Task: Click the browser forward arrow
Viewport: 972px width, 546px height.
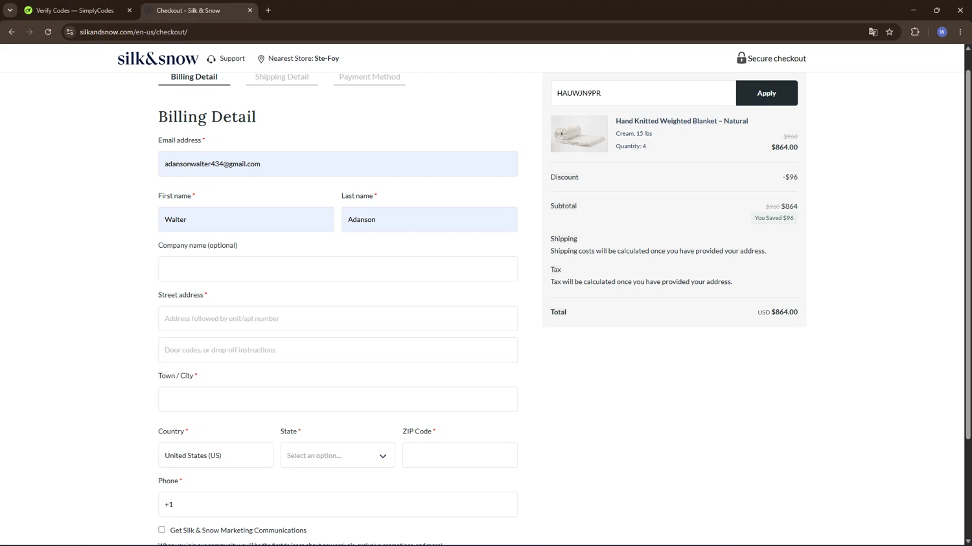Action: [x=30, y=32]
